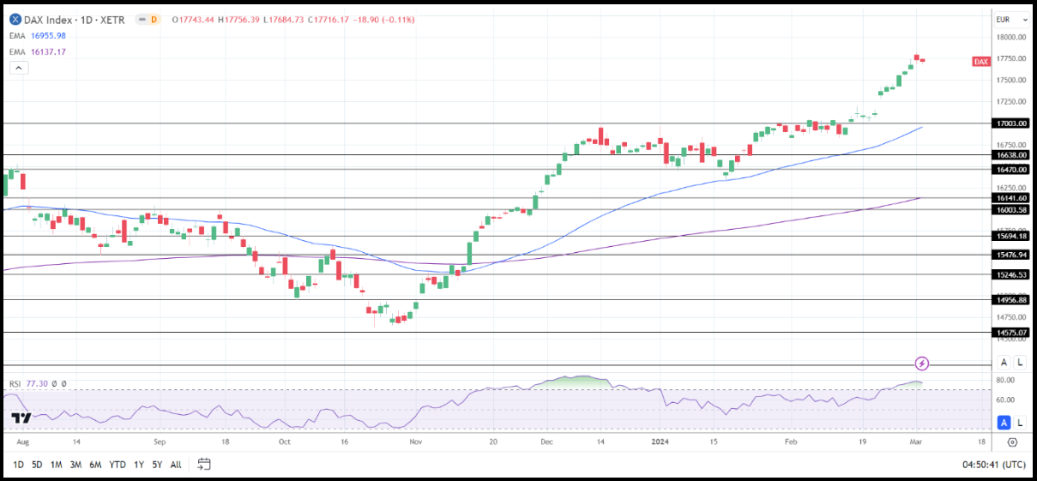1037x481 pixels.
Task: Select the RSI 77.30 indicator legend
Action: 28,383
